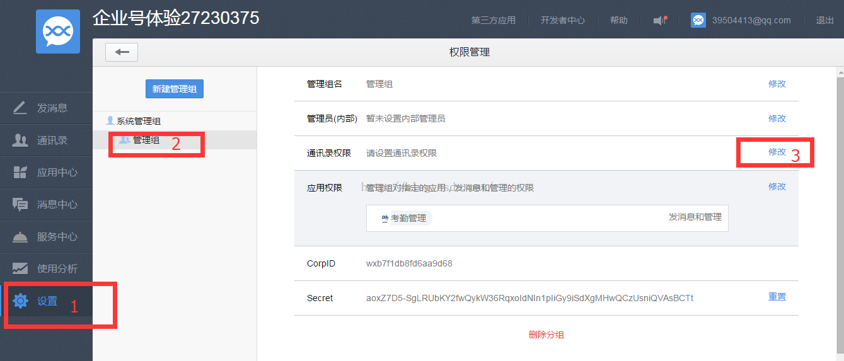Open the 发消息 sidebar menu label
The height and width of the screenshot is (361, 844).
click(x=52, y=108)
